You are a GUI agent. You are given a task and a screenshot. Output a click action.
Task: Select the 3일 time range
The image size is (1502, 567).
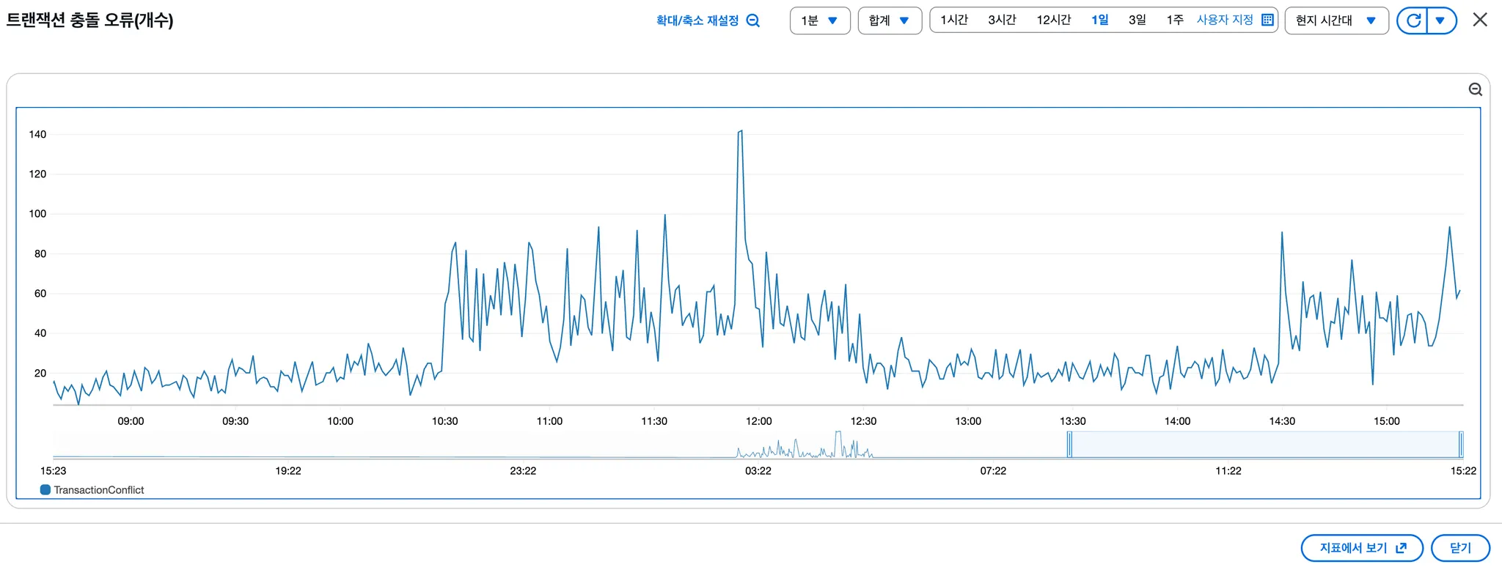[x=1138, y=20]
